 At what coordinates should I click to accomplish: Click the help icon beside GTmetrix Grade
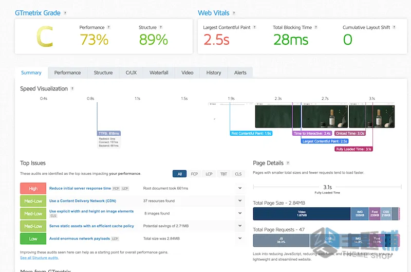tap(65, 13)
